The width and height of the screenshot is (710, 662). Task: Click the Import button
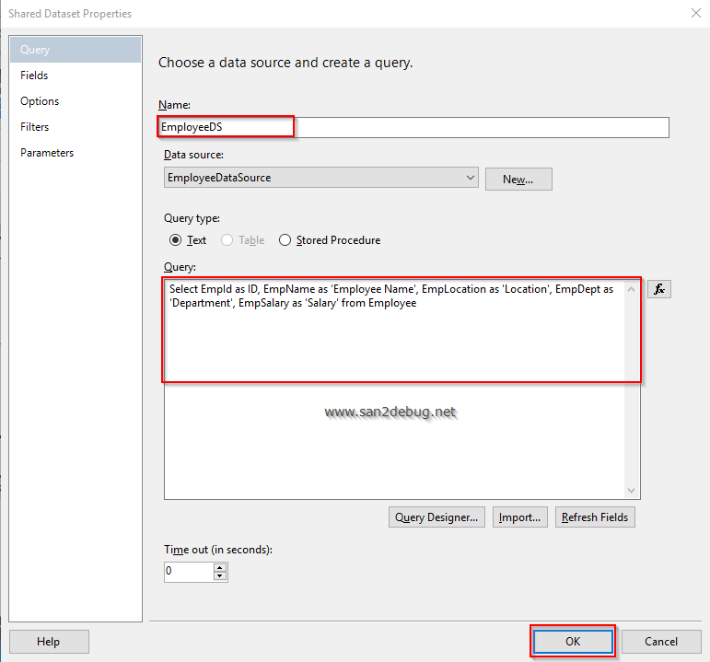(519, 517)
